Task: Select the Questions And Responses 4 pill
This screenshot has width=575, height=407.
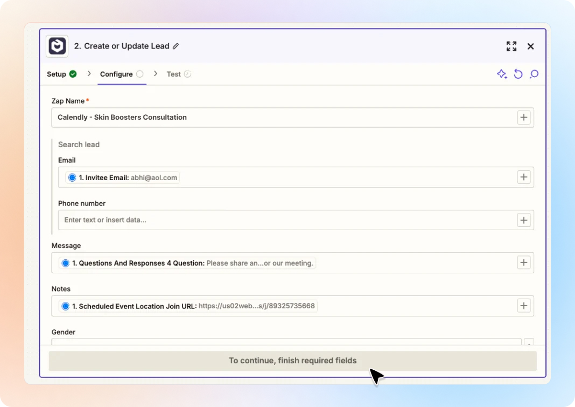Action: click(187, 263)
